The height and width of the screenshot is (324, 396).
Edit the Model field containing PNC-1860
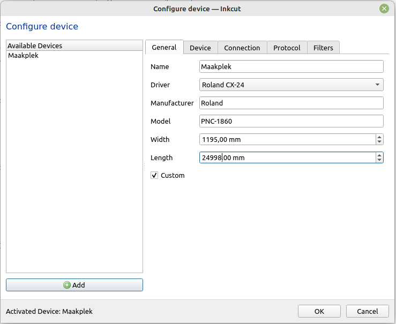point(291,121)
